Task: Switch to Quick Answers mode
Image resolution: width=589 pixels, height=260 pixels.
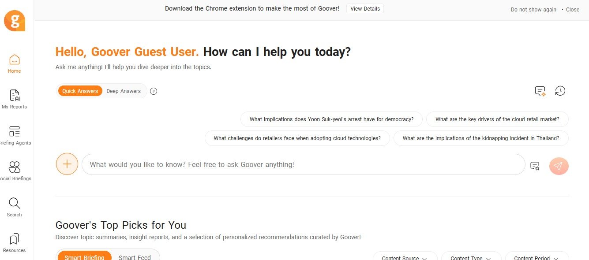Action: click(x=80, y=91)
